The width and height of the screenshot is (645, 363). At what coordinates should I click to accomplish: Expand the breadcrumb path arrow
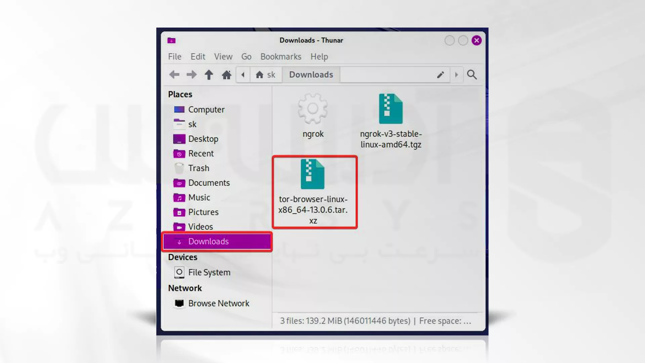point(456,75)
